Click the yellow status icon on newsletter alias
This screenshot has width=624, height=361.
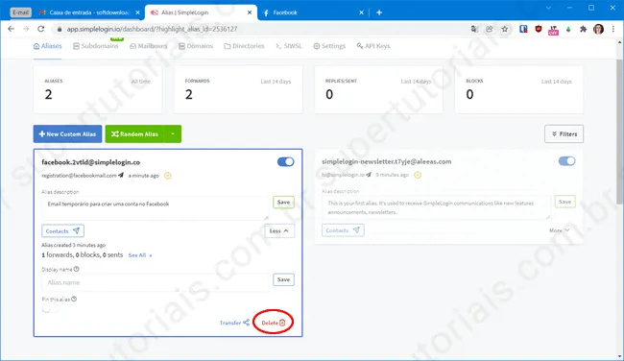point(418,175)
